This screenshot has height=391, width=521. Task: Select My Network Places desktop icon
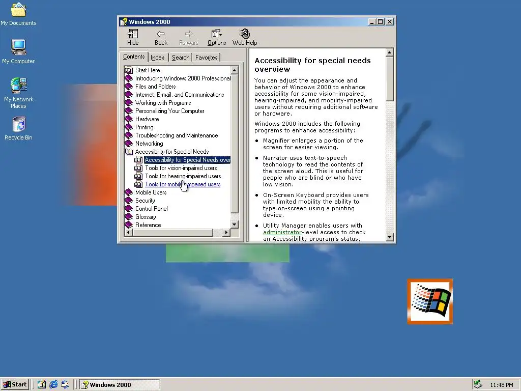(19, 93)
